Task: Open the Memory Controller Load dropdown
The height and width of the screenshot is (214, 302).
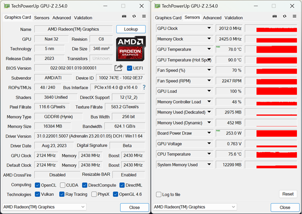Action: point(209,101)
